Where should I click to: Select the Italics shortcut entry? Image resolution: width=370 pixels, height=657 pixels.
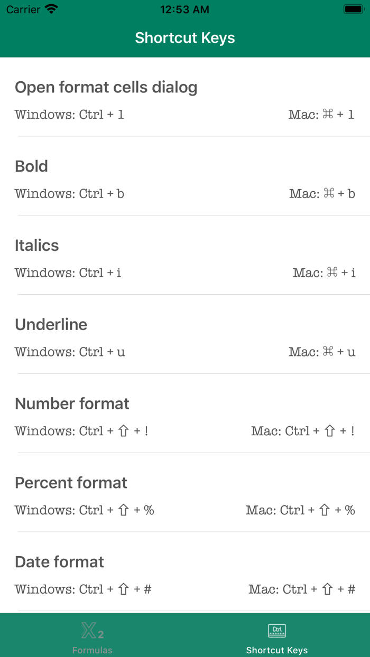[x=37, y=246]
